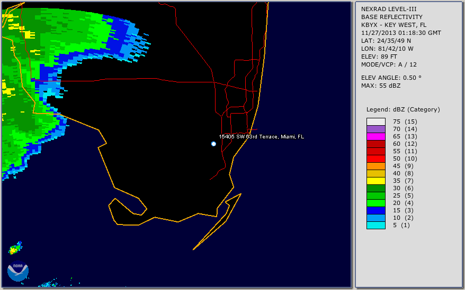Select the 75 dBZ white legend swatch
465x290 pixels.
pos(376,121)
